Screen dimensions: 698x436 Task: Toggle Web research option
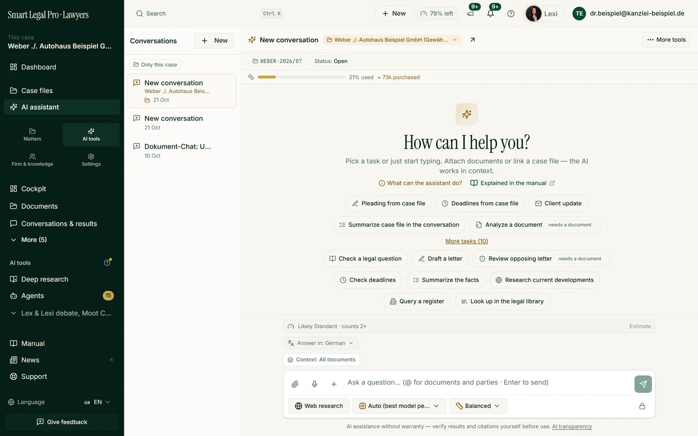[x=319, y=406]
